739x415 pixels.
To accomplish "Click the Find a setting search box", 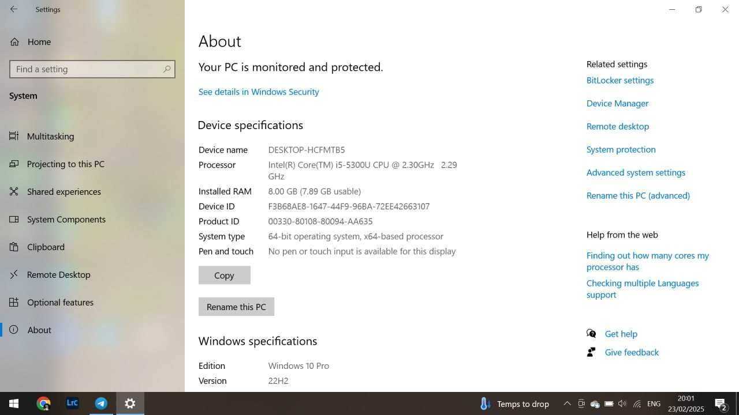I will tap(92, 69).
